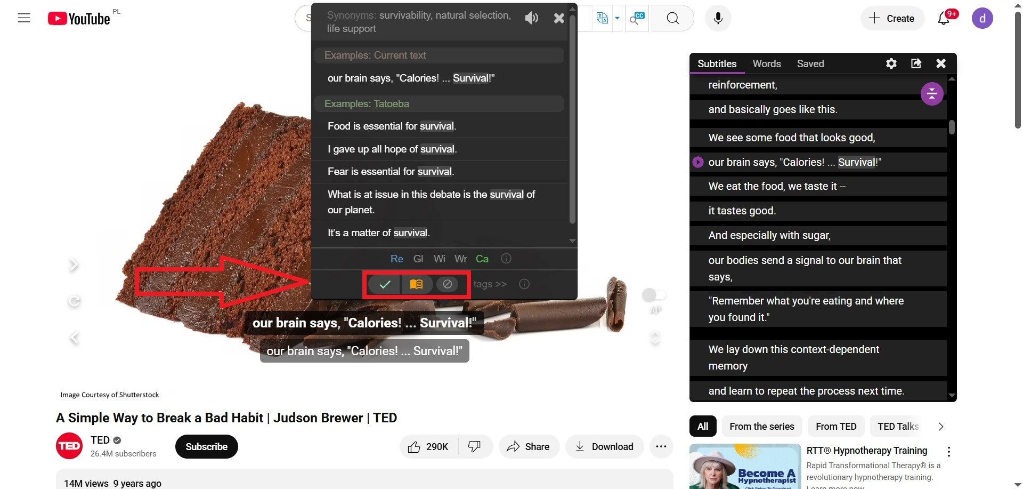The height and width of the screenshot is (489, 1023).
Task: Open YouTube notifications bell
Action: (x=944, y=19)
